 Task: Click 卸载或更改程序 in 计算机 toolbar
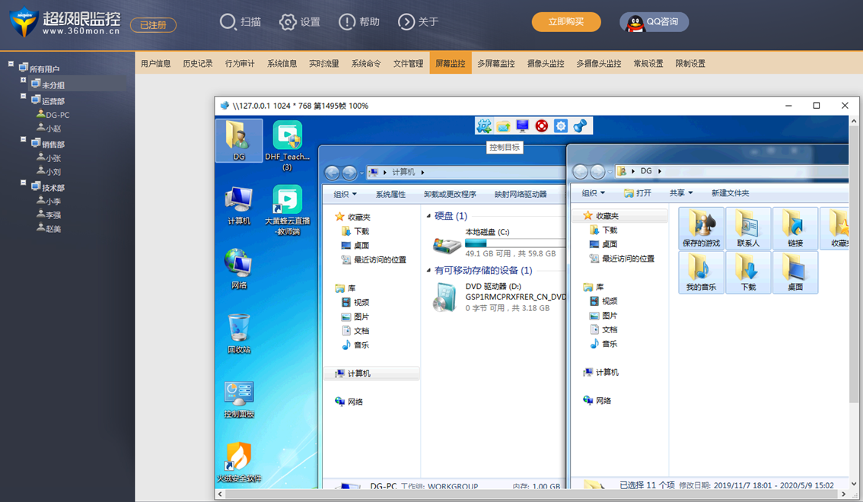(450, 194)
